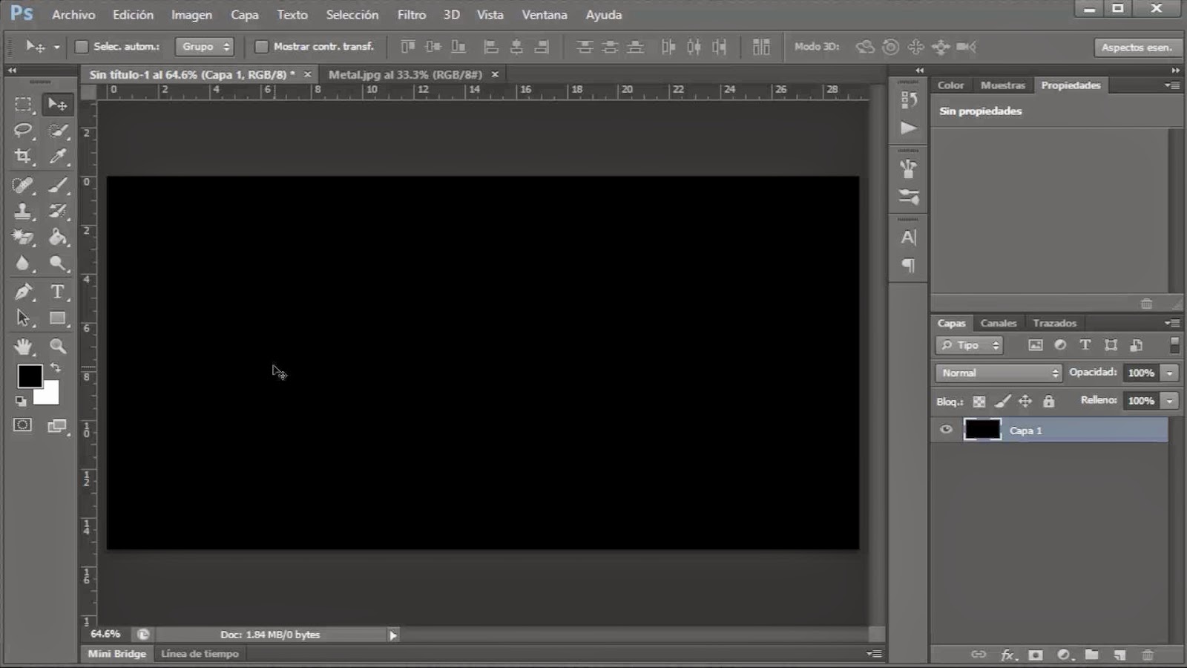The image size is (1187, 668).
Task: Select the Horizontal Type tool
Action: 58,292
